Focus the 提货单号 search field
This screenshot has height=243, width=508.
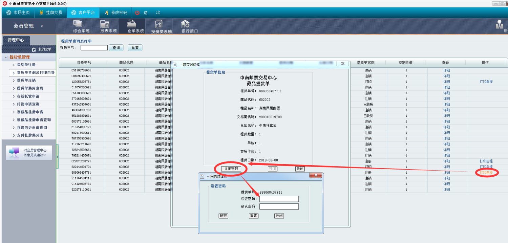pyautogui.click(x=94, y=48)
